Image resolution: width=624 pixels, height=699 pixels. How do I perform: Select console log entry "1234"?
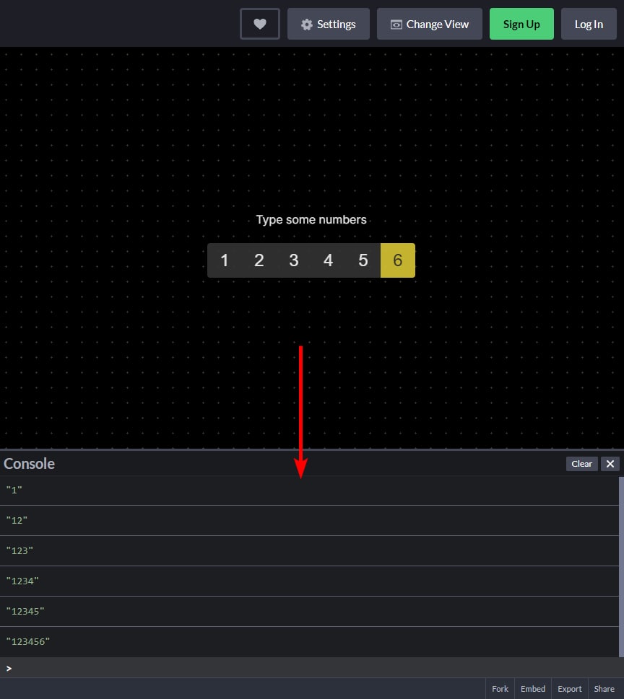point(309,581)
